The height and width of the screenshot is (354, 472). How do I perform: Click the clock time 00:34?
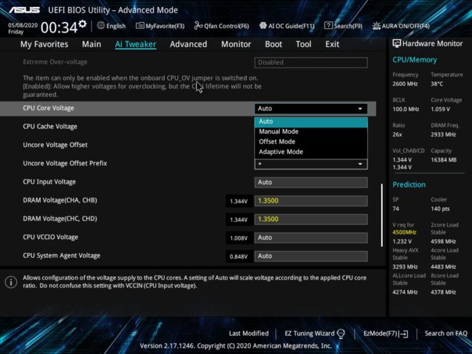[59, 28]
